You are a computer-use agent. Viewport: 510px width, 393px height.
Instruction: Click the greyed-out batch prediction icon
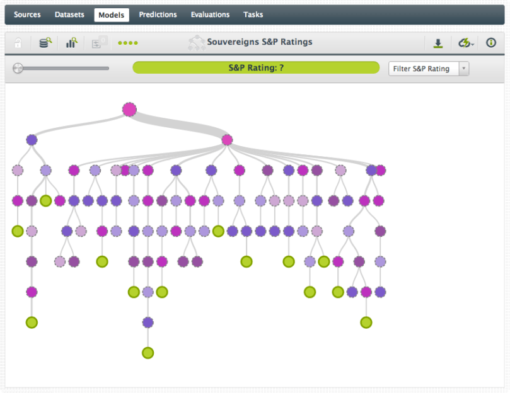coord(100,43)
